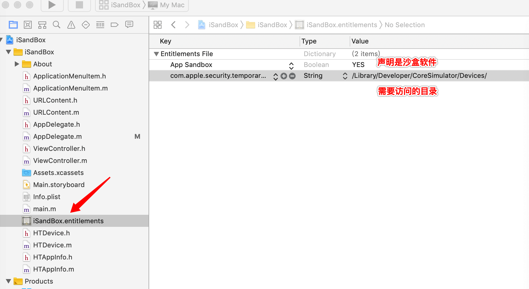Open the Breakpoint navigator
This screenshot has height=289, width=529.
tap(115, 25)
